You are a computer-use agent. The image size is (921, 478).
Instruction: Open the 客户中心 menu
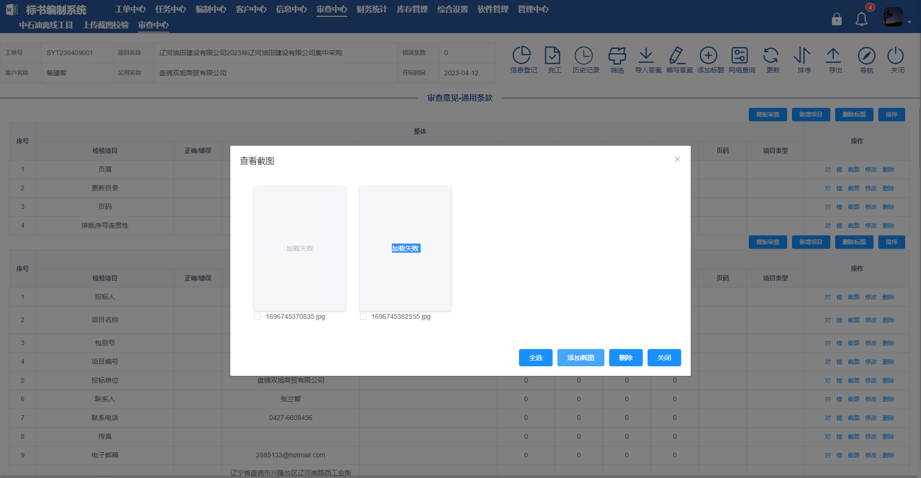pos(251,10)
